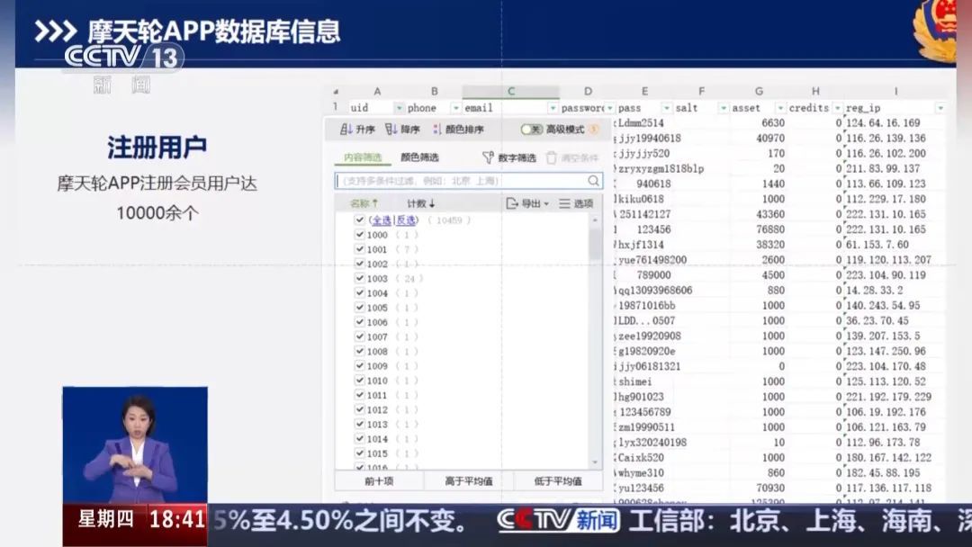Uncheck the 1003 filter value checkbox
The height and width of the screenshot is (547, 972).
click(x=360, y=278)
